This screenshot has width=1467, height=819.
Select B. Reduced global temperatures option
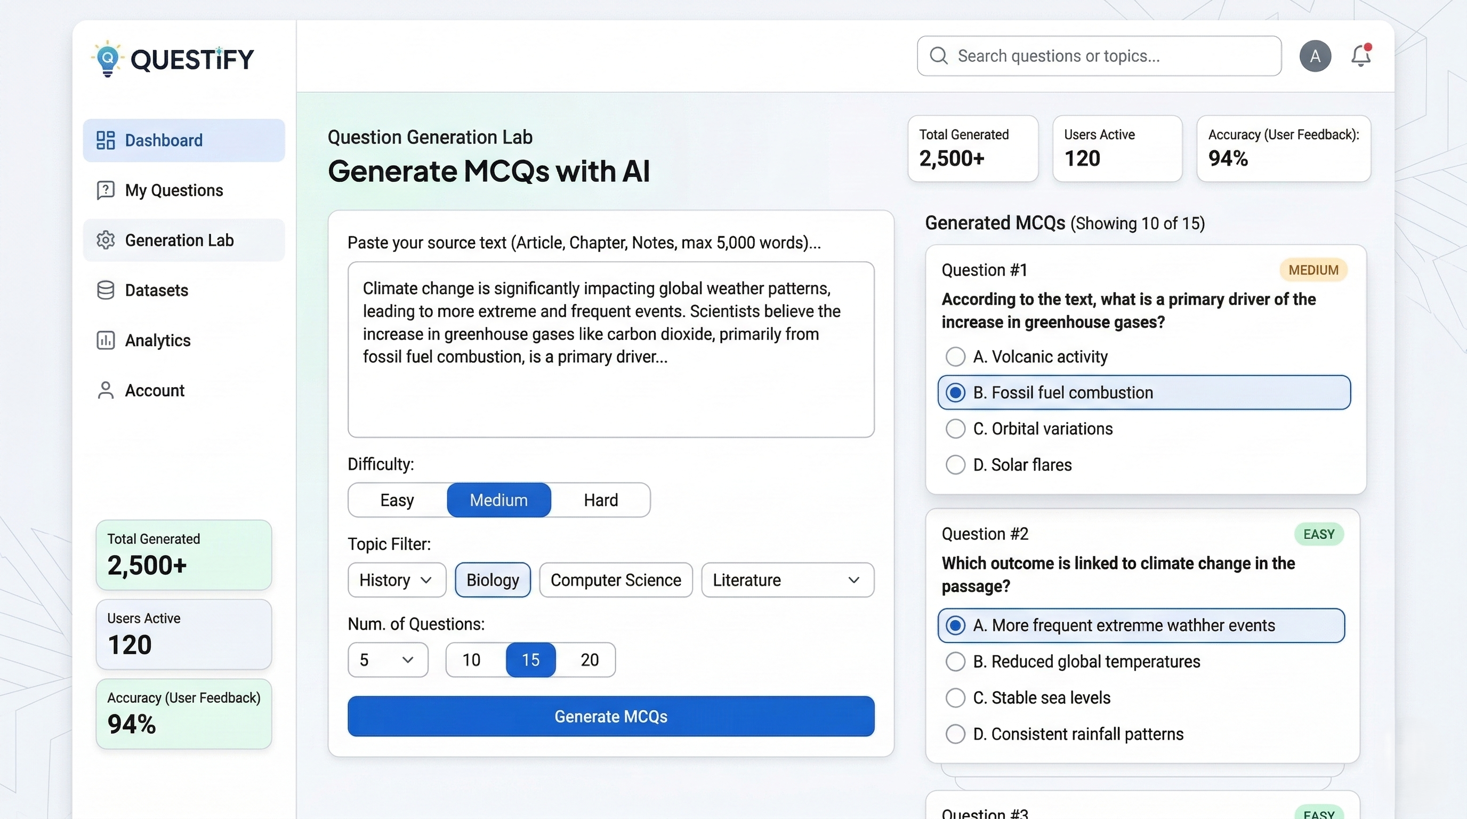[x=955, y=662]
